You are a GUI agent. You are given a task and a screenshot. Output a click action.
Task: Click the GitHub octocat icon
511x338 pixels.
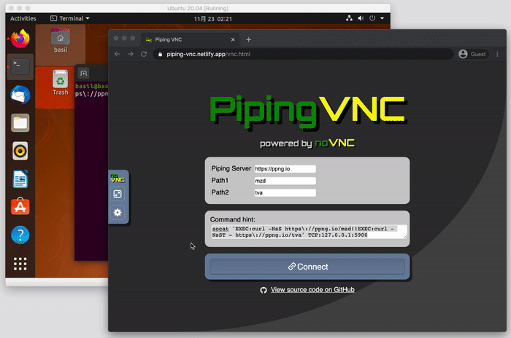264,290
